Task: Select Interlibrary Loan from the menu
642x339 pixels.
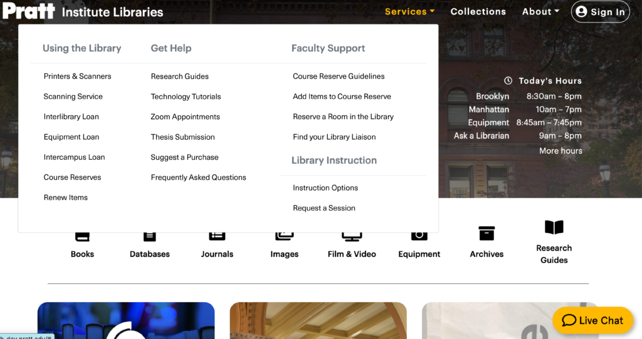Action: pos(71,117)
